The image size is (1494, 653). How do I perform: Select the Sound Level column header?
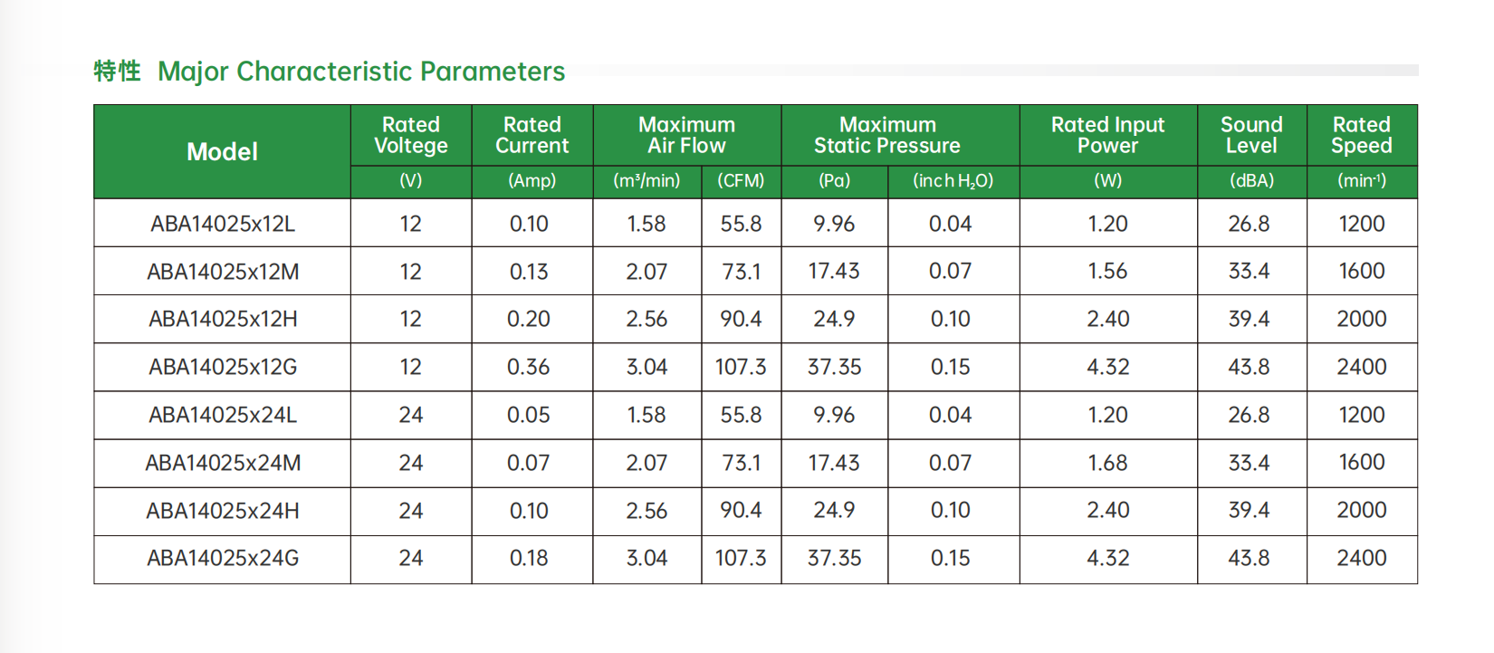[x=1251, y=135]
